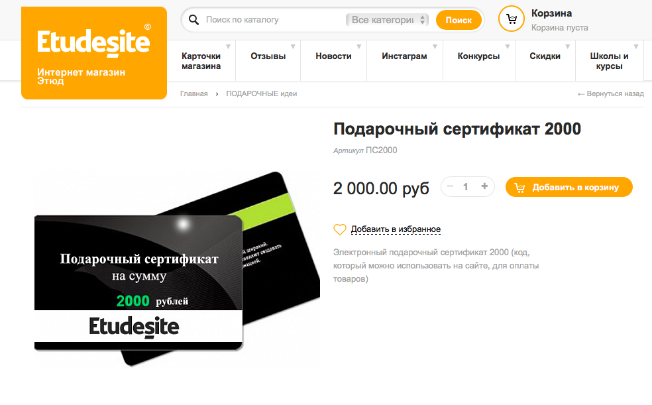652x405 pixels.
Task: Go back via Вернуться назад link
Action: pos(610,94)
